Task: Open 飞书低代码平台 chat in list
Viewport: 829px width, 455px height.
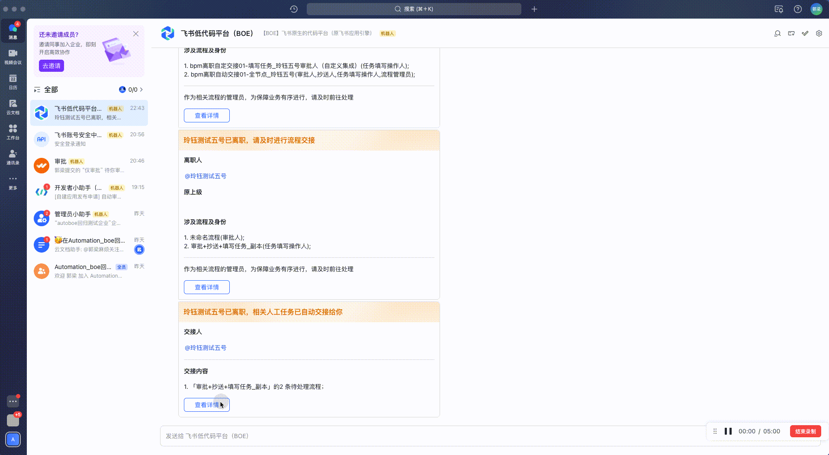Action: click(x=89, y=113)
